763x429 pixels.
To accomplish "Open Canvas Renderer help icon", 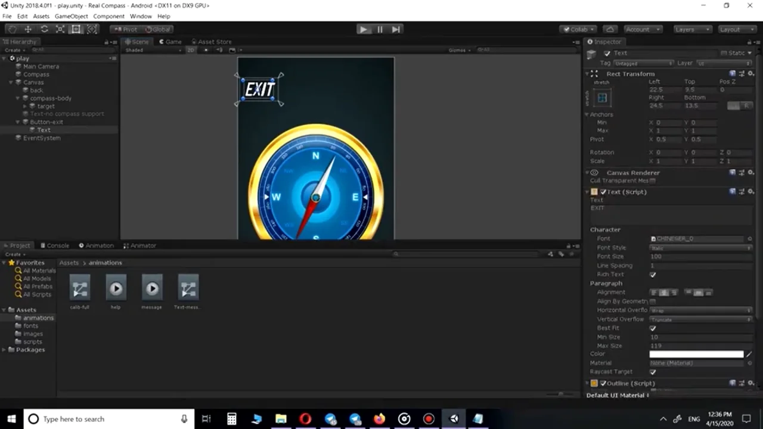I will [733, 172].
